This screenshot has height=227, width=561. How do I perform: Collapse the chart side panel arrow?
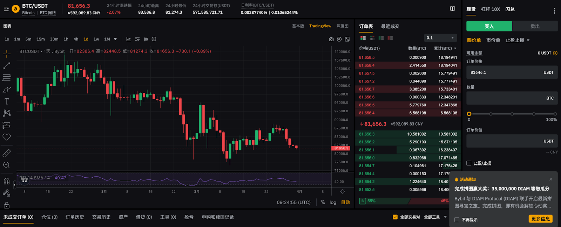pyautogui.click(x=15, y=184)
